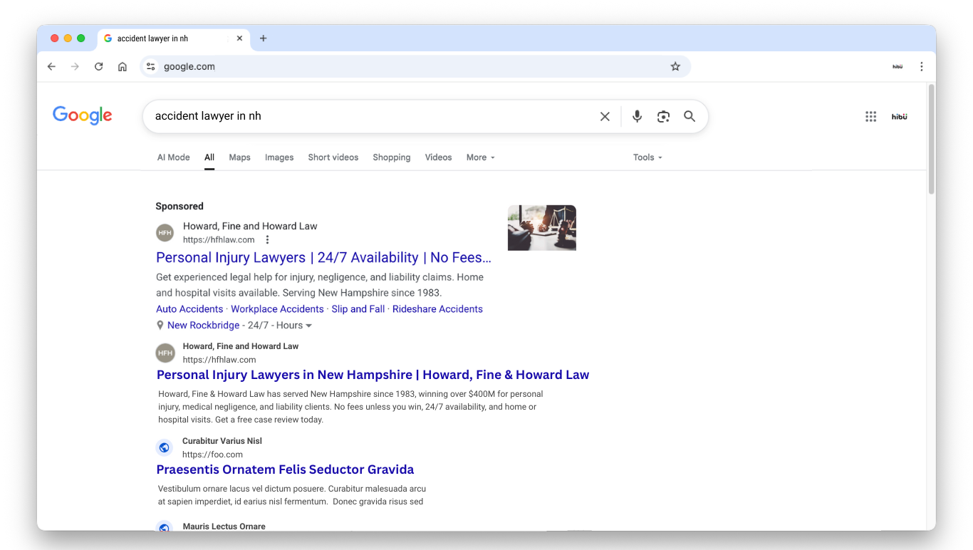Open a new browser tab
Viewport: 973px width, 550px height.
[263, 38]
